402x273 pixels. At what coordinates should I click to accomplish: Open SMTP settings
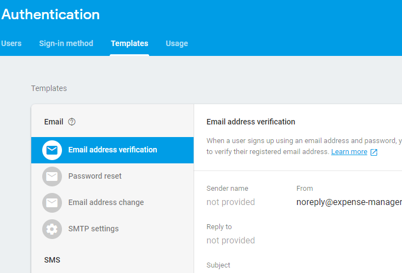(x=112, y=229)
